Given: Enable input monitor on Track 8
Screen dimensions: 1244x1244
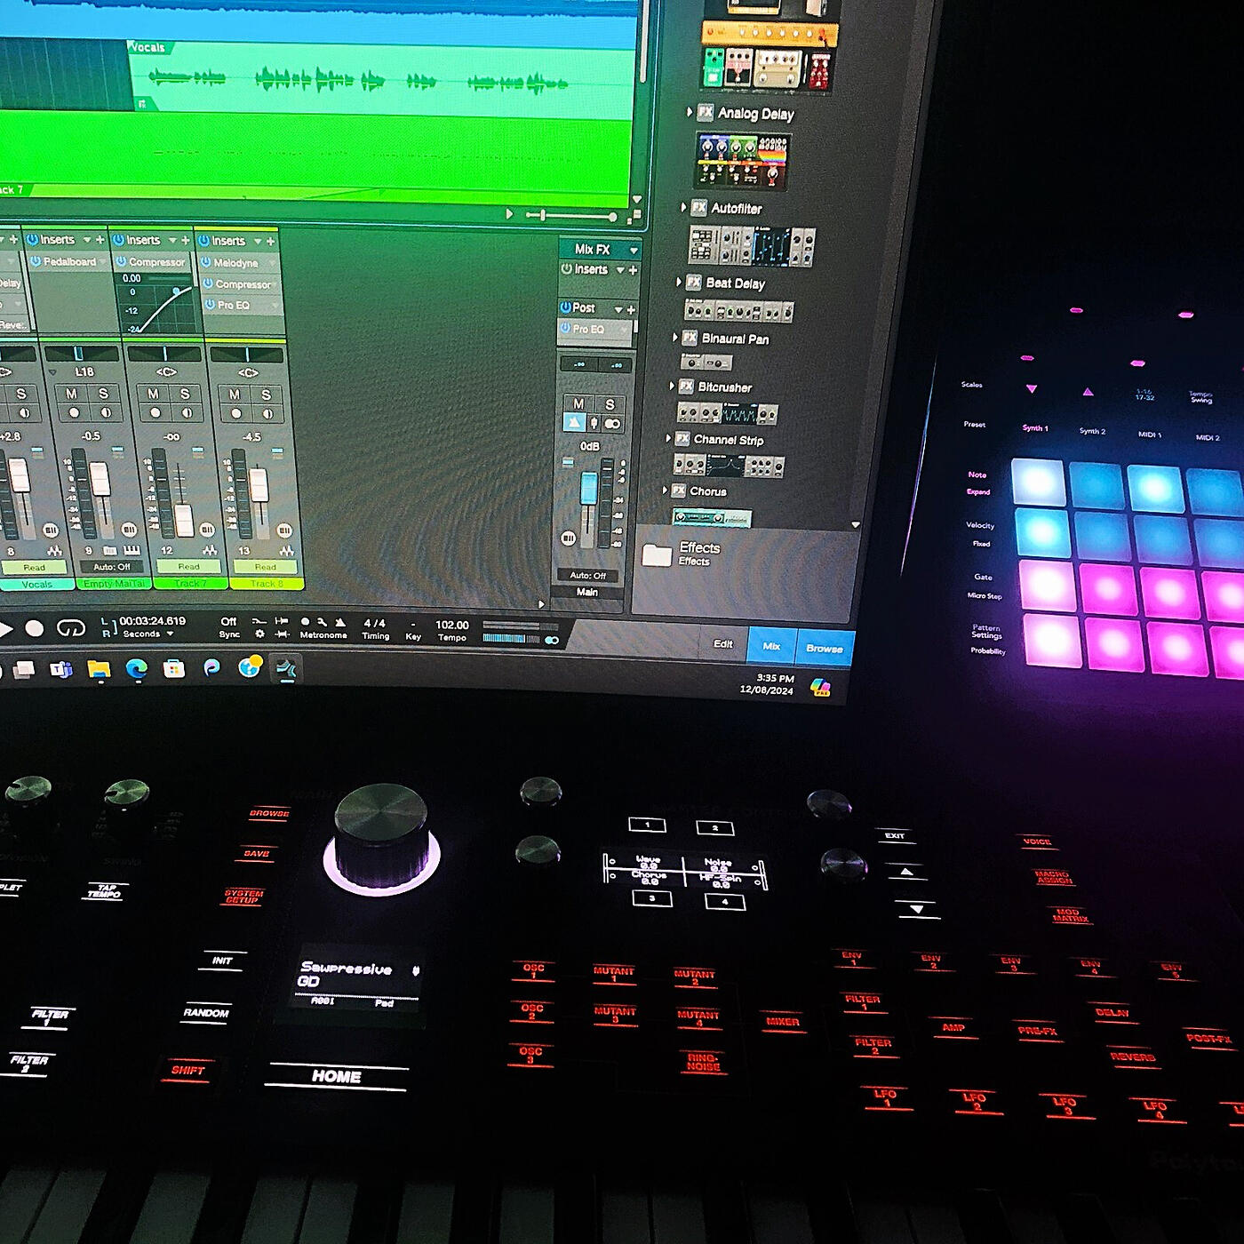Looking at the screenshot, I should (x=267, y=413).
